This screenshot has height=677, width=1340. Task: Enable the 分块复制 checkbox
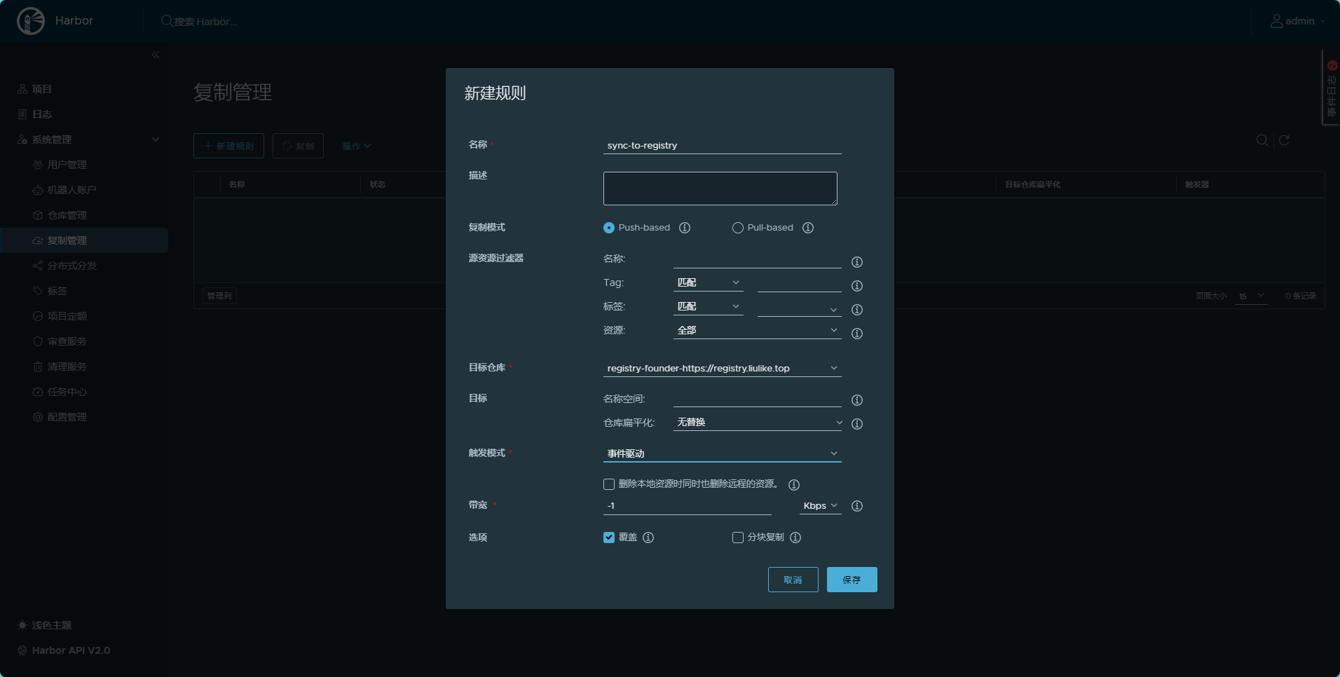pyautogui.click(x=737, y=538)
